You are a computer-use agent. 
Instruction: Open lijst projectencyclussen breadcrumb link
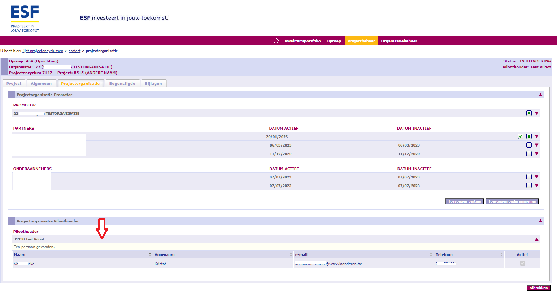point(43,51)
